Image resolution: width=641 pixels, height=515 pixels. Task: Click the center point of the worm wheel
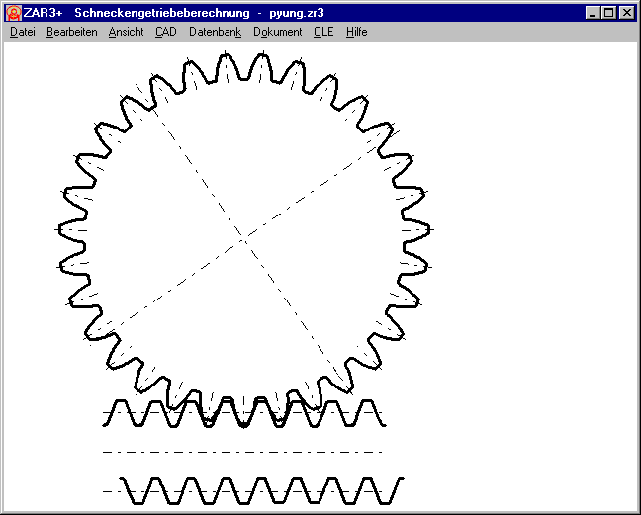pyautogui.click(x=243, y=236)
